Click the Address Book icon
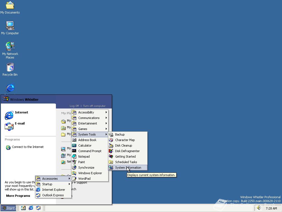This screenshot has height=212, width=282. click(x=74, y=140)
